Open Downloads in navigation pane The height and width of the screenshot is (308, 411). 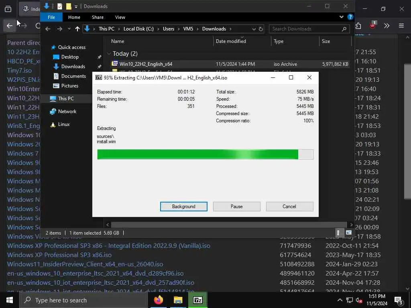[x=73, y=67]
